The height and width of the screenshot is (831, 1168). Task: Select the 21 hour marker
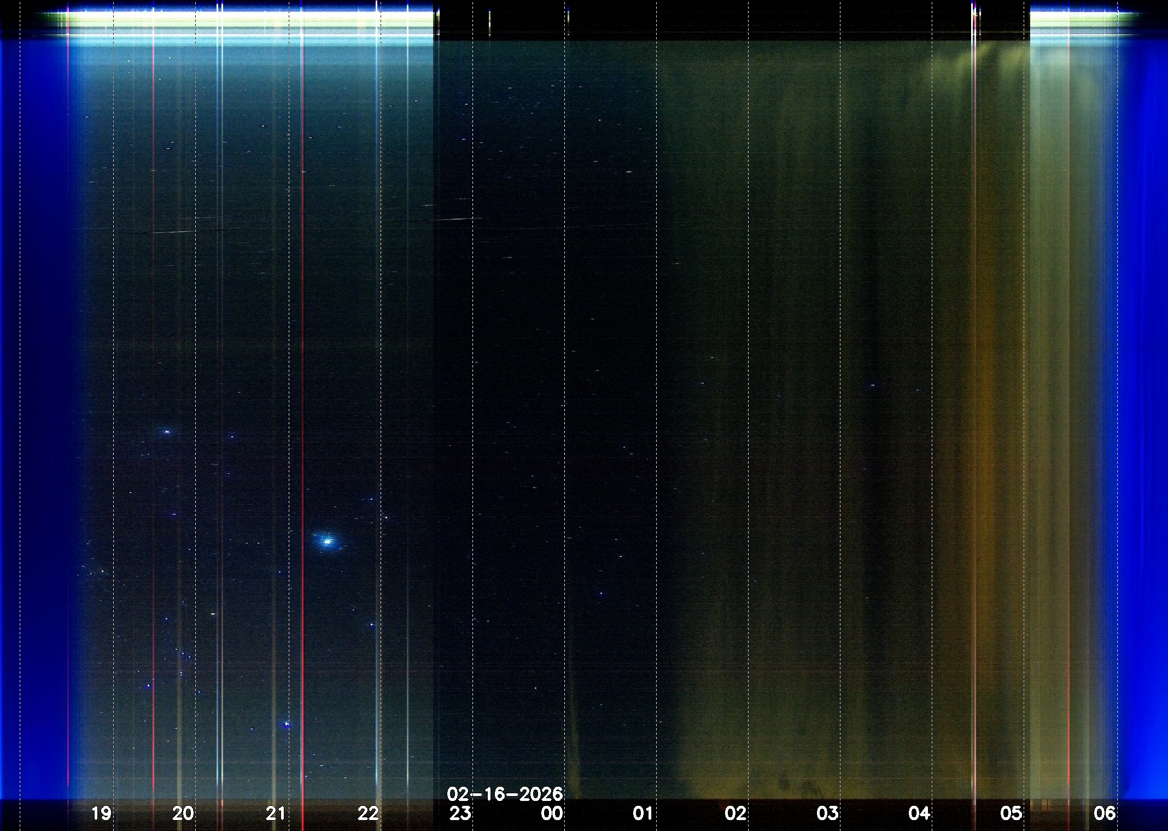pyautogui.click(x=276, y=813)
